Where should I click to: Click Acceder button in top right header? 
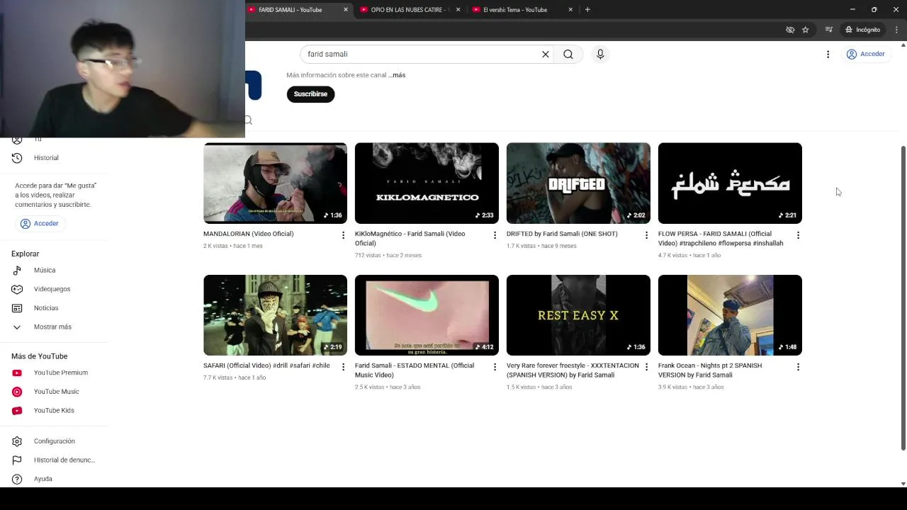[866, 54]
